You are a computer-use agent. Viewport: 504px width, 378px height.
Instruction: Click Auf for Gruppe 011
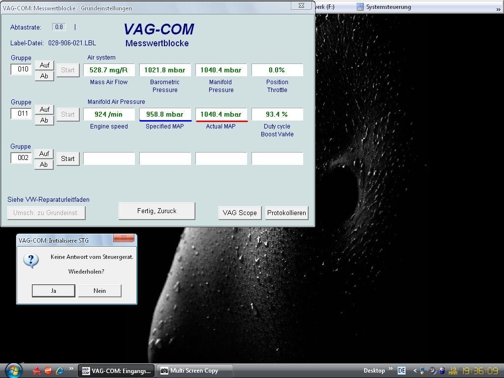44,110
